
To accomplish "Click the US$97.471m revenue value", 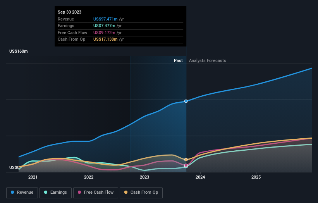I will coord(105,19).
